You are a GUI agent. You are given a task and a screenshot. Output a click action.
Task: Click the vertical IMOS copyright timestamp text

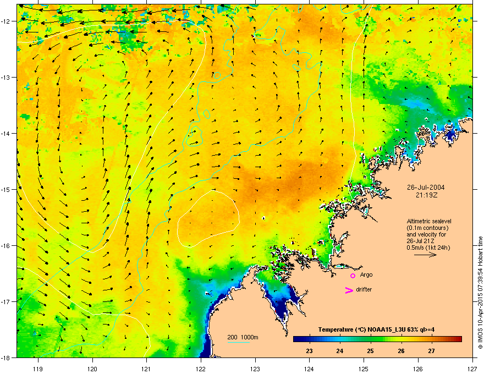pos(480,293)
